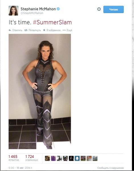Click the blue verified badge

click(58, 9)
